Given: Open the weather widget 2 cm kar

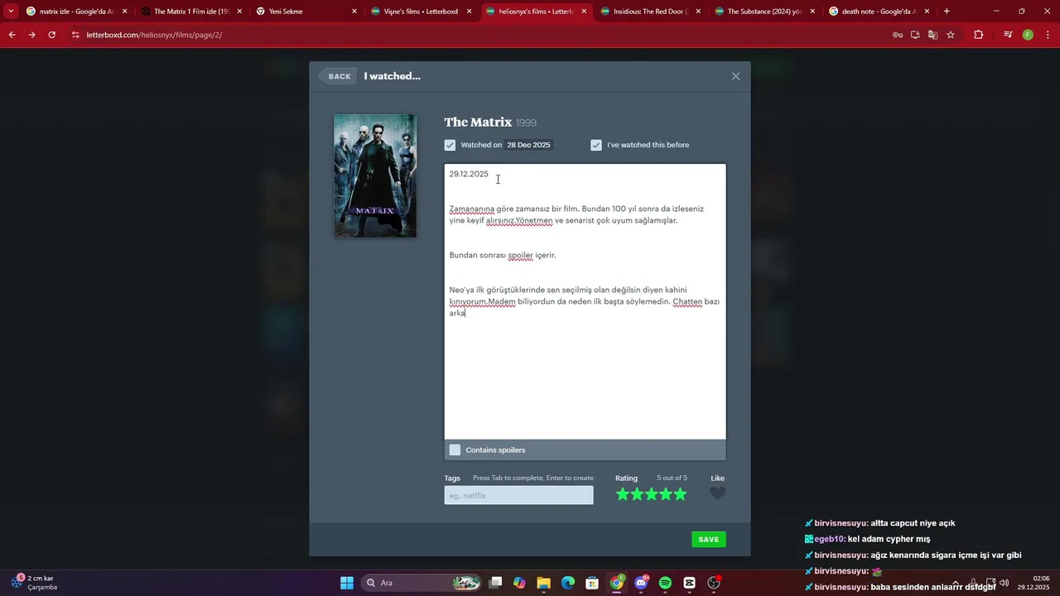Looking at the screenshot, I should coord(33,583).
